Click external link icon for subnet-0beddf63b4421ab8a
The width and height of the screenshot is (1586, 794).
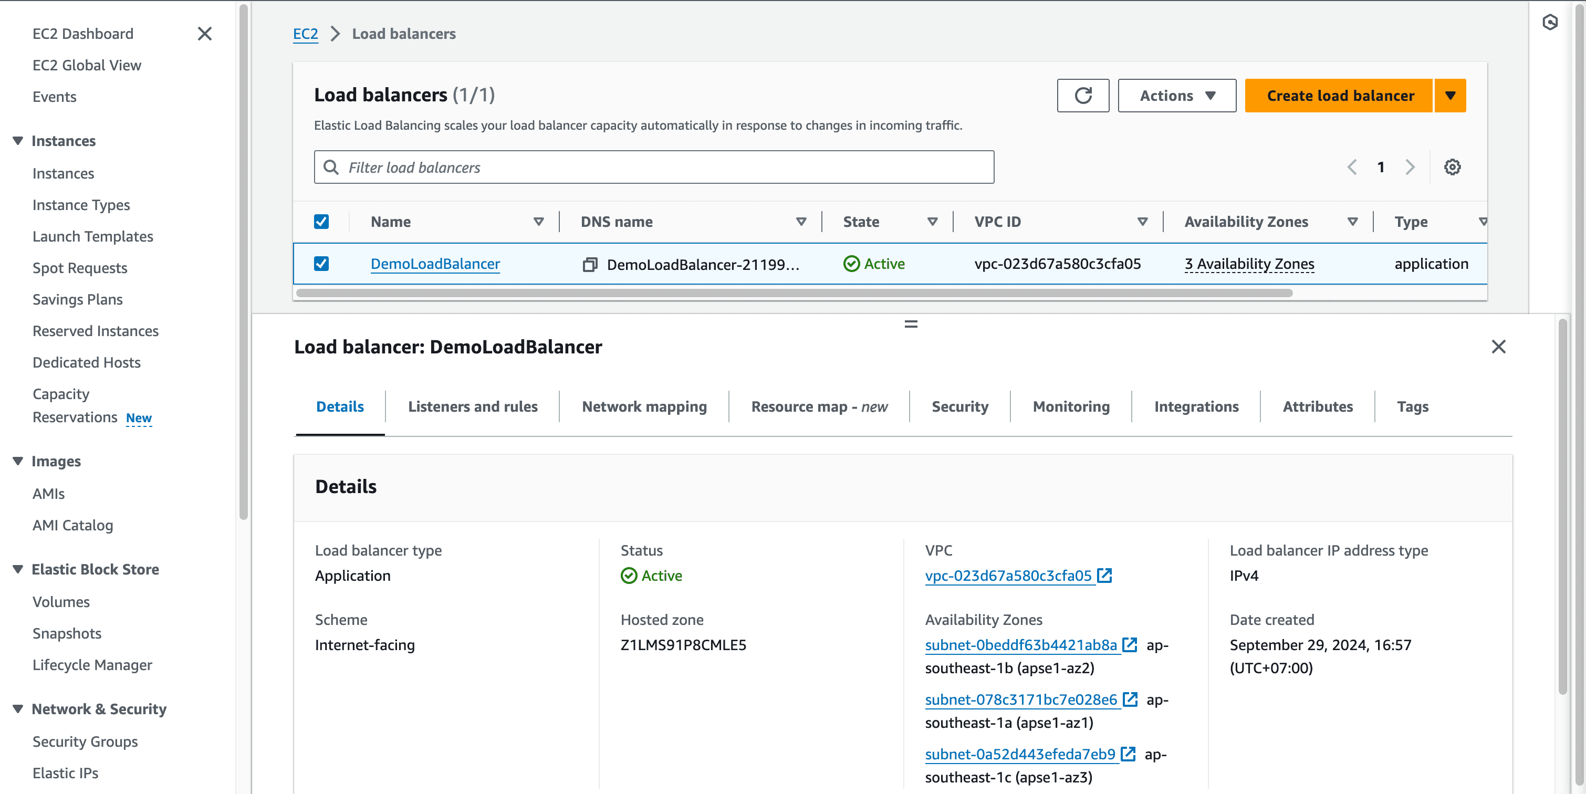(1129, 644)
